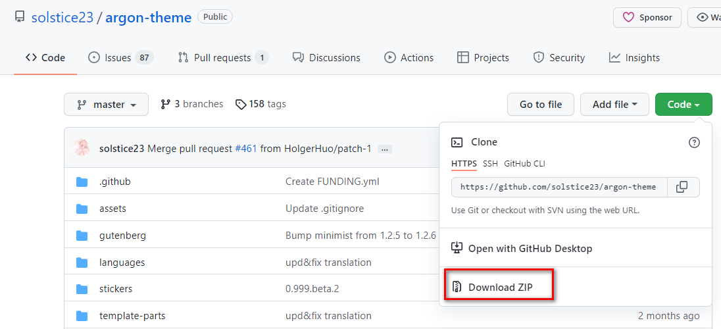721x329 pixels.
Task: Open the Actions tab
Action: [x=409, y=57]
